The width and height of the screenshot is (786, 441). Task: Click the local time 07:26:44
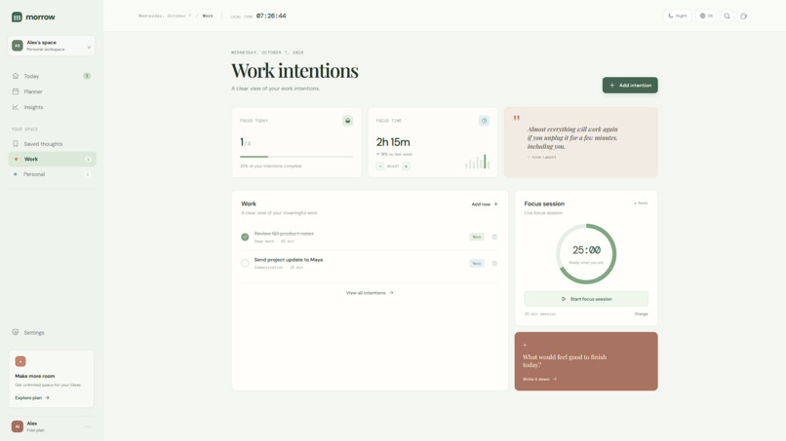[x=271, y=16]
